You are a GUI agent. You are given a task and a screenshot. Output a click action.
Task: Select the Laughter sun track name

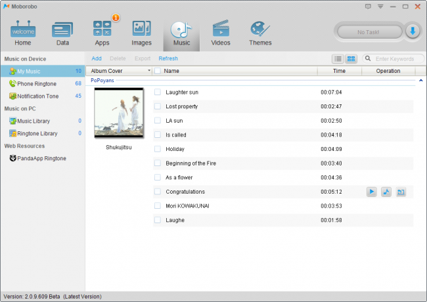coord(182,92)
